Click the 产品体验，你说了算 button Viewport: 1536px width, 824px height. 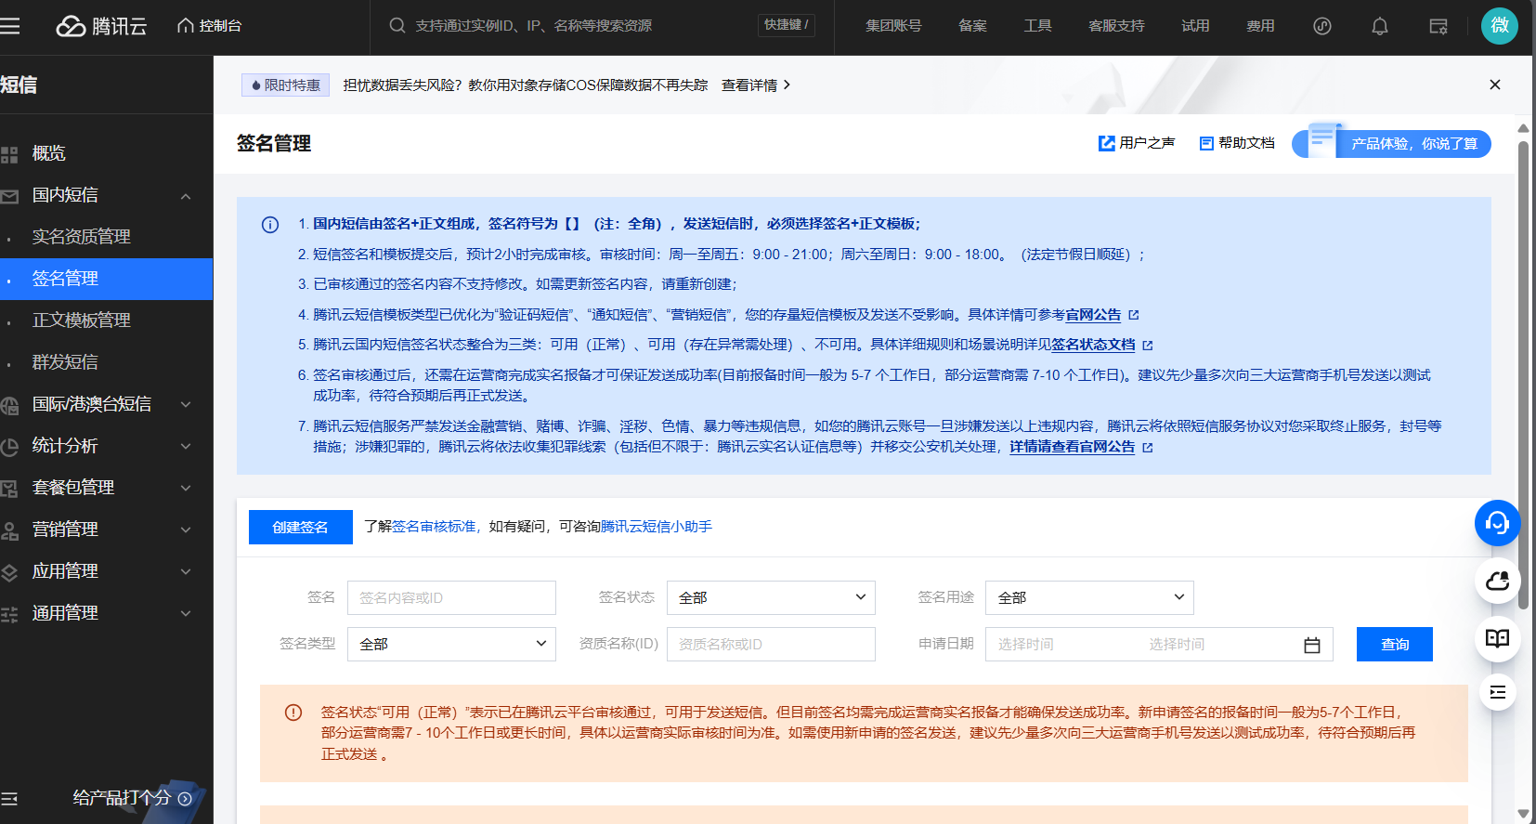(x=1391, y=143)
